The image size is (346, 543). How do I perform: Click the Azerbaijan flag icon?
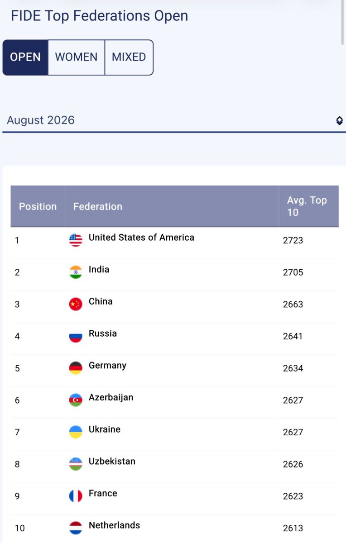(76, 400)
